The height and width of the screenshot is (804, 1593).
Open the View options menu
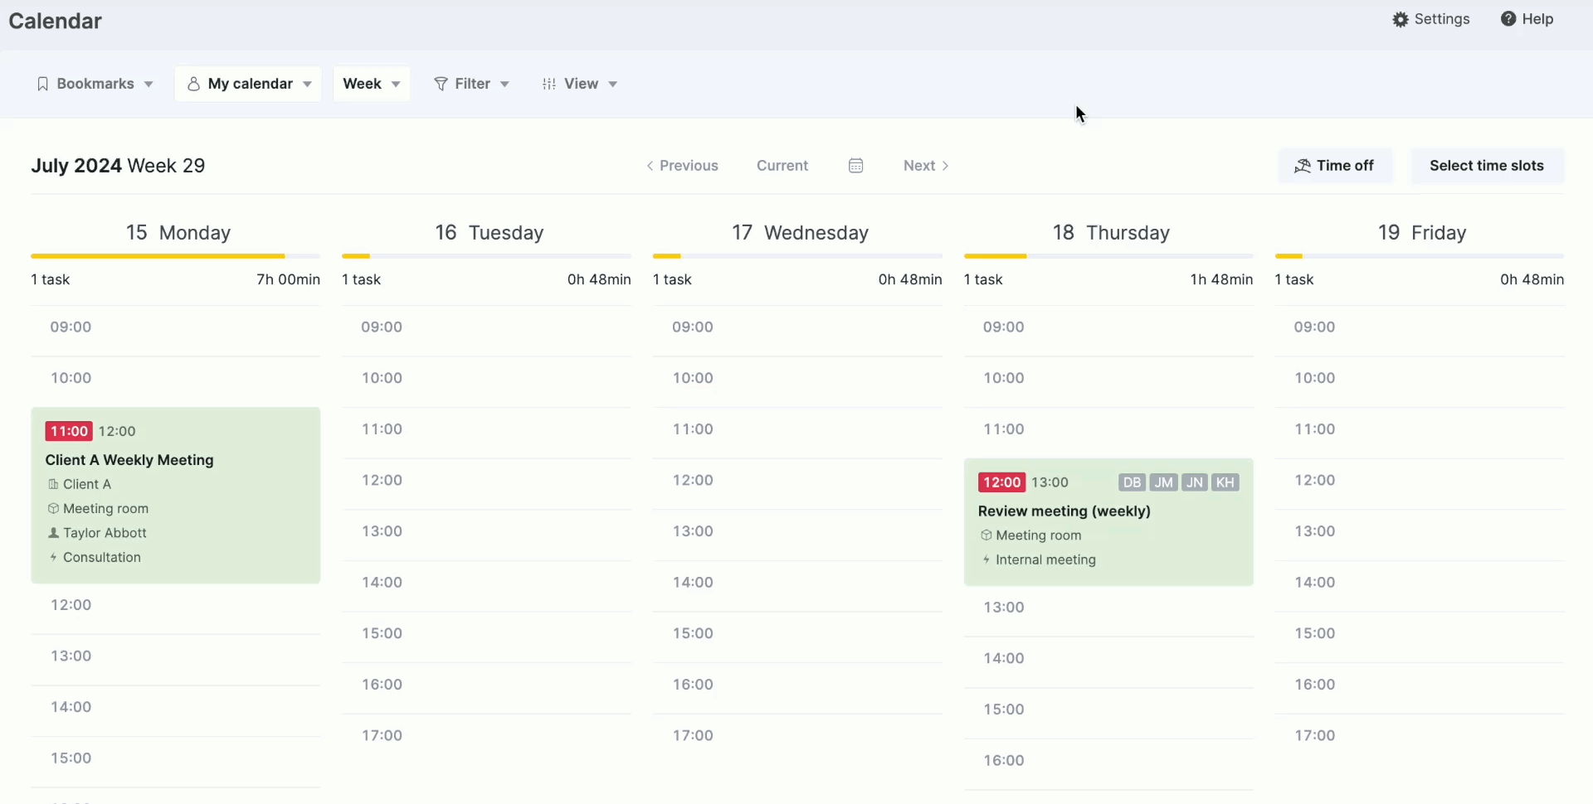click(579, 84)
